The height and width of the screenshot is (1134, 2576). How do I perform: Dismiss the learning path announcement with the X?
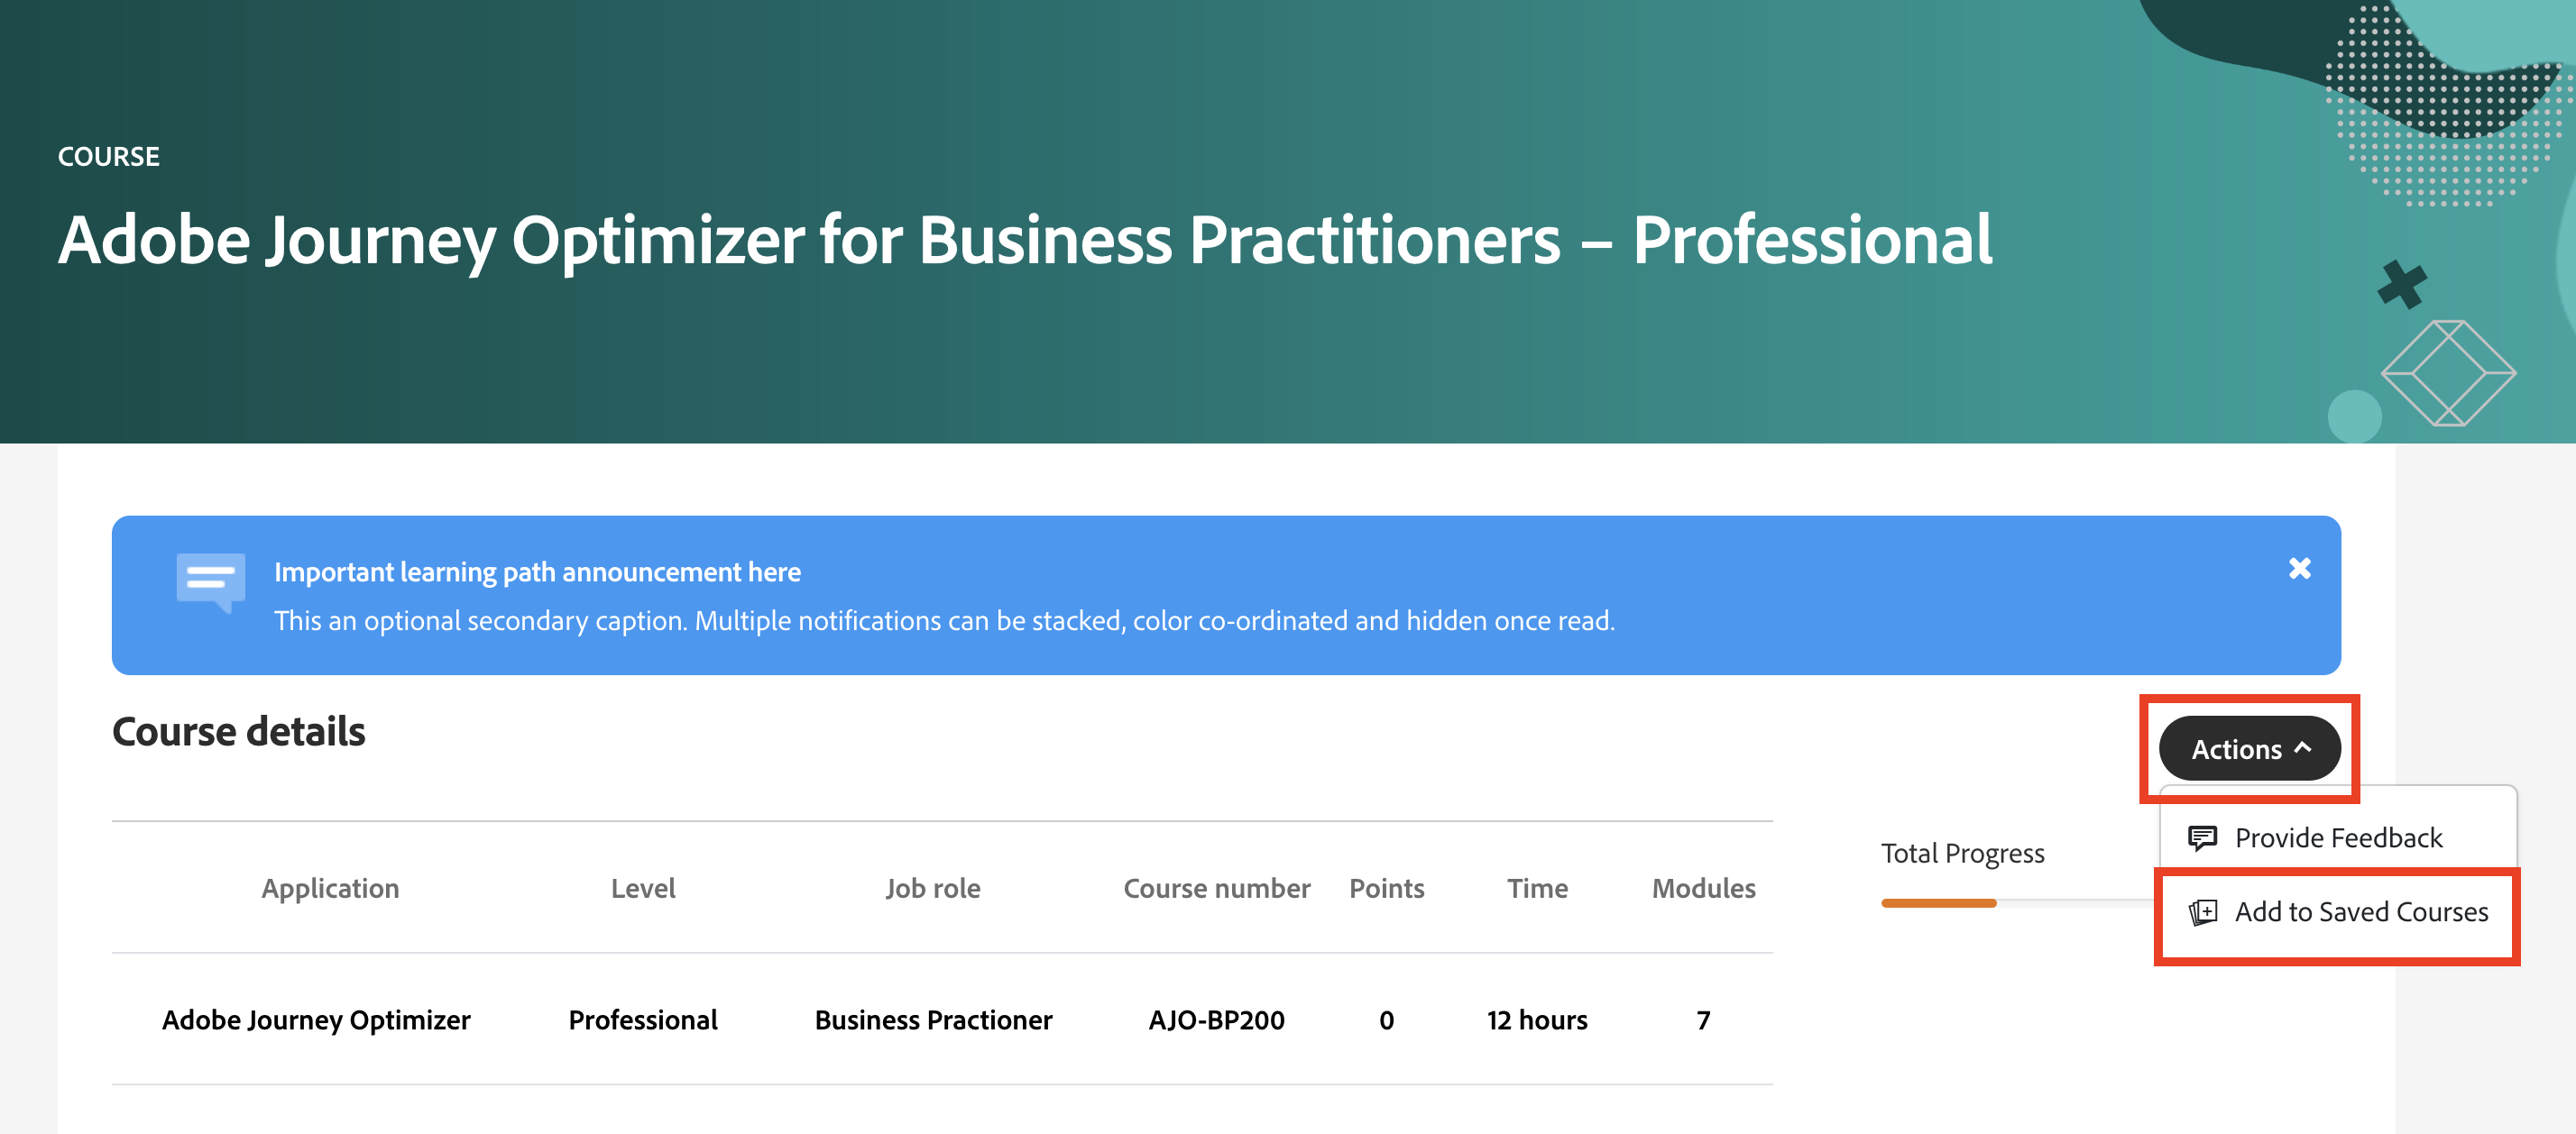2300,569
